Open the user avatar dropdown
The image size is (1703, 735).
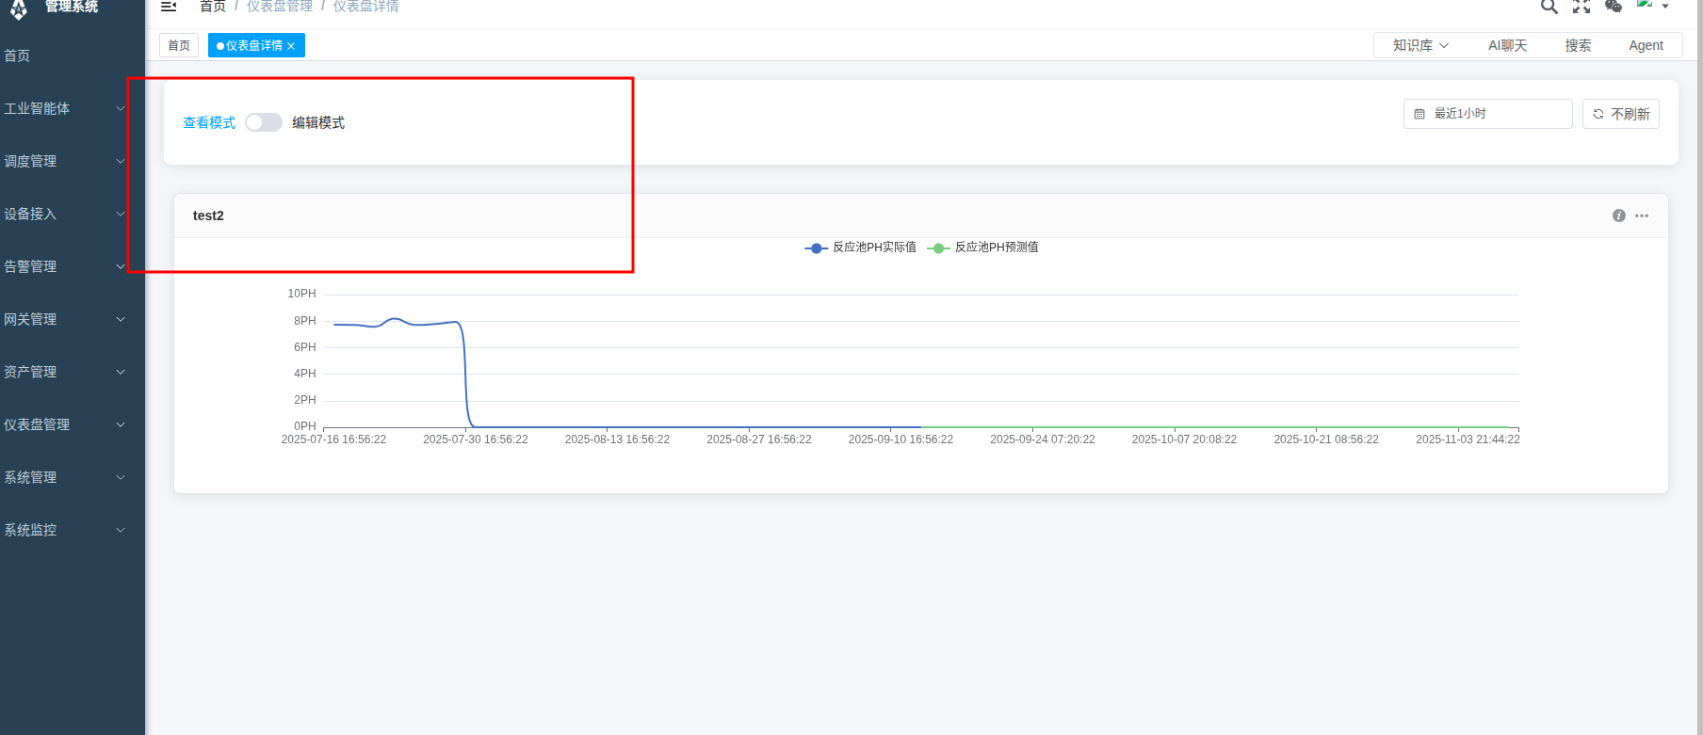(1652, 6)
